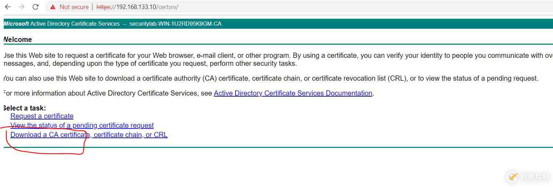Screen dimensions: 553x187
Task: Open Download a CA certificate, chain, or CRL
Action: tap(89, 135)
